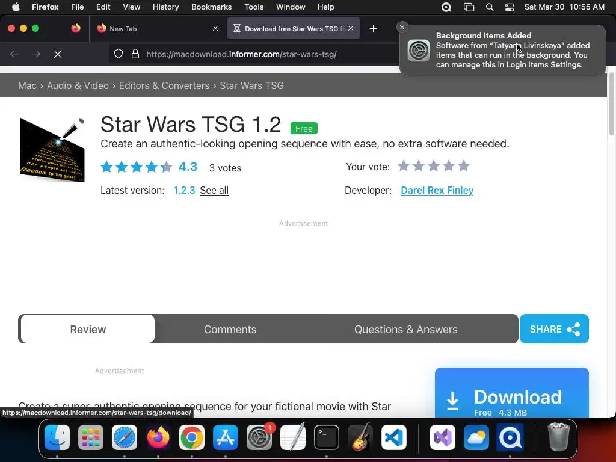Switch to the Comments tab
The image size is (616, 462).
[x=230, y=329]
